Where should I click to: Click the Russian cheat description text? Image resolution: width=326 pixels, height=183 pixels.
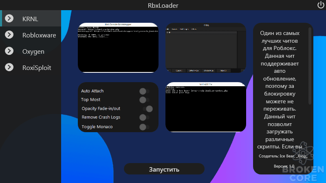[x=280, y=90]
